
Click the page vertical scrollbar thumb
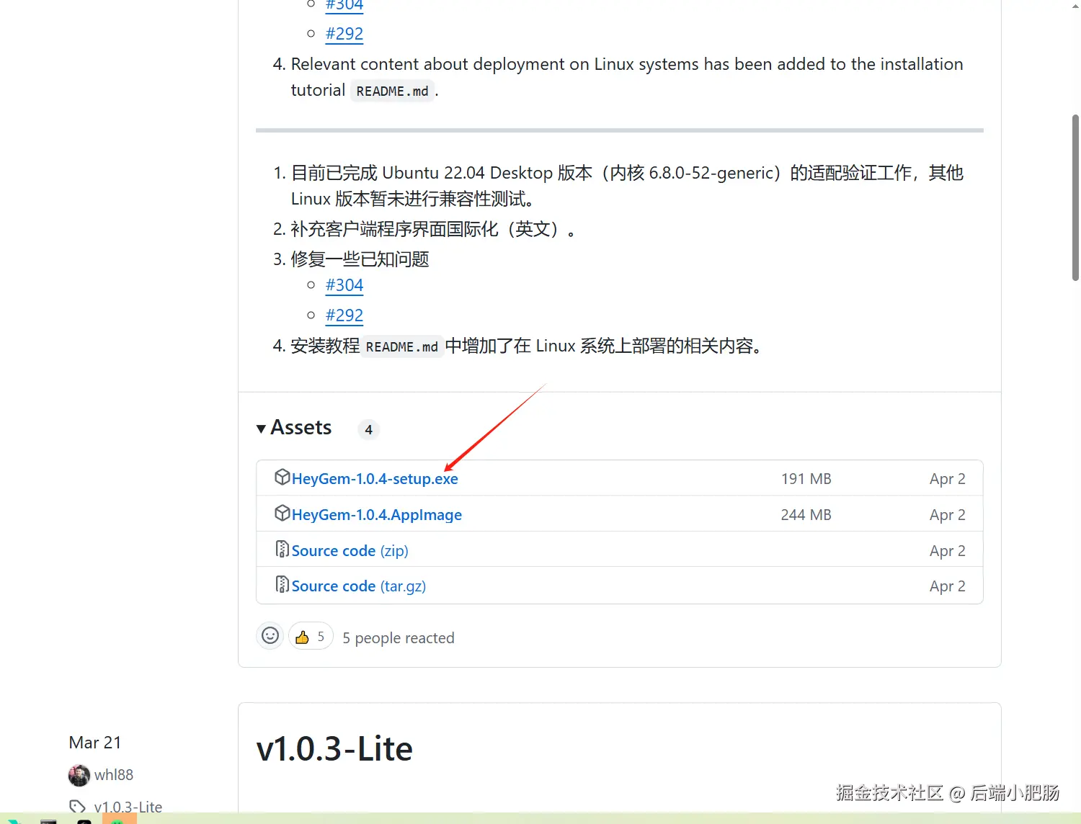[x=1075, y=197]
